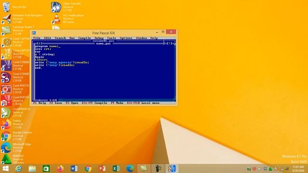Click the 'uses crt;' code line
The width and height of the screenshot is (308, 173).
click(x=43, y=49)
